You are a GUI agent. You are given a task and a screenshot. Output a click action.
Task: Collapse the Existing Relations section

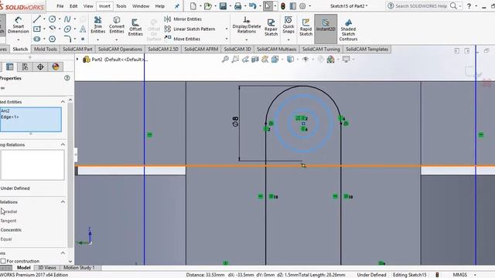pyautogui.click(x=63, y=144)
